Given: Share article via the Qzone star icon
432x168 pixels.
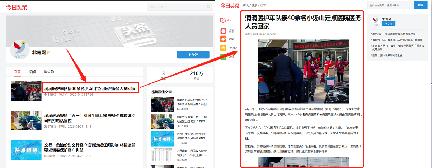Looking at the screenshot, I should click(x=224, y=48).
